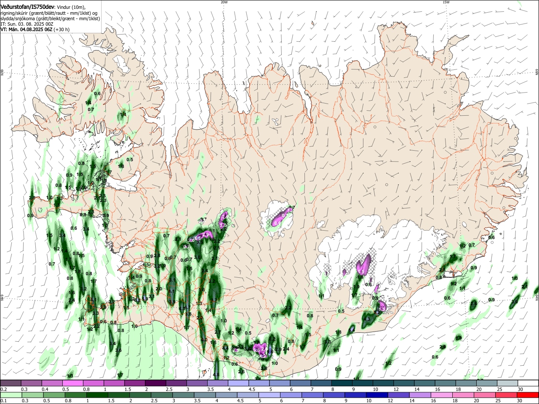Click the 'slydda/snjókoma' legend description line
This screenshot has height=404, width=539.
coord(50,19)
